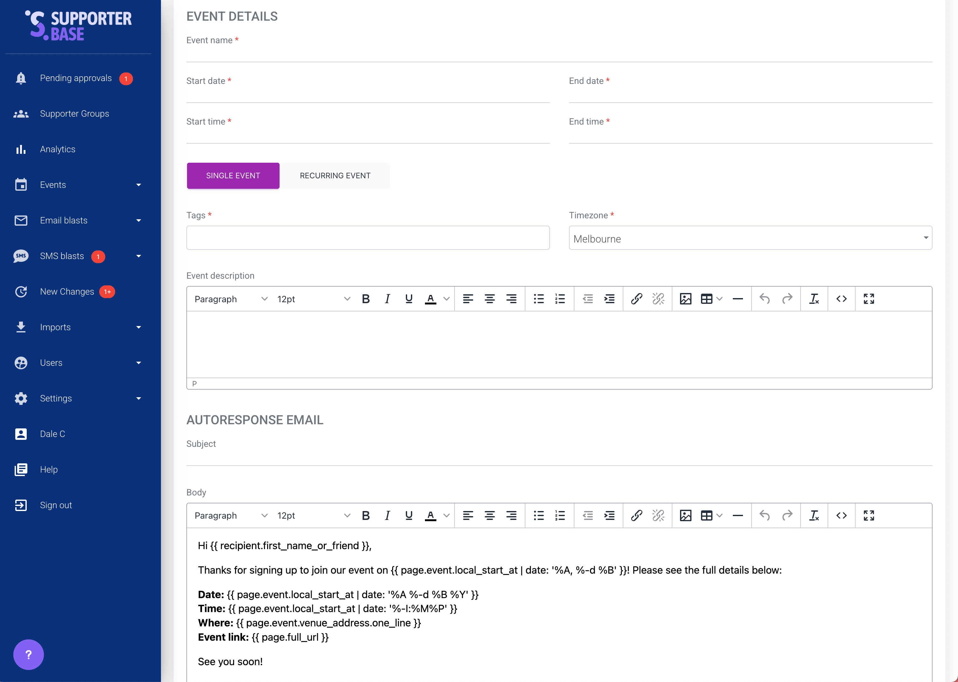Go to Analytics in the sidebar
Screen dimensions: 958x682
point(58,149)
